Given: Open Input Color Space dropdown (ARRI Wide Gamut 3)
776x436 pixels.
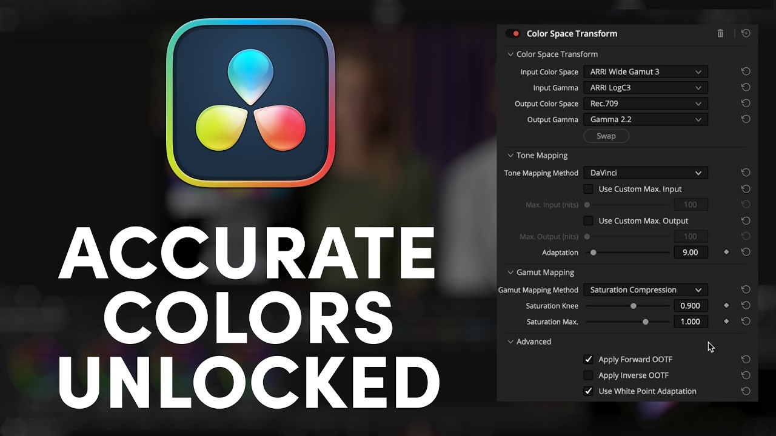Looking at the screenshot, I should pyautogui.click(x=646, y=71).
